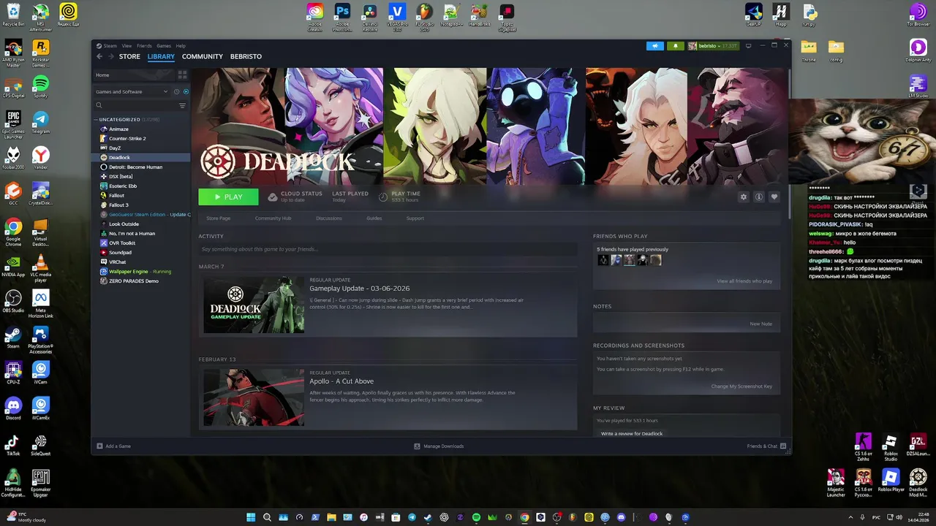Open library collections grid view icon
This screenshot has width=936, height=526.
(x=182, y=75)
